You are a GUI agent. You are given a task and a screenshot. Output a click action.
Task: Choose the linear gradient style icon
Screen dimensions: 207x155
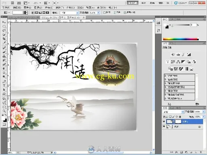pyautogui.click(x=33, y=13)
